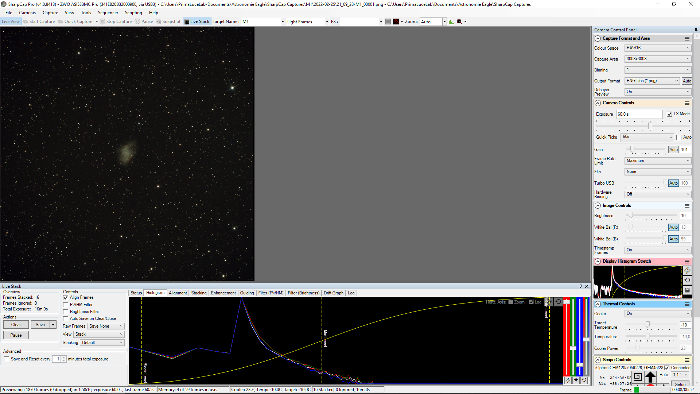This screenshot has width=700, height=394.
Task: Toggle Align Frames checkbox
Action: pos(66,298)
